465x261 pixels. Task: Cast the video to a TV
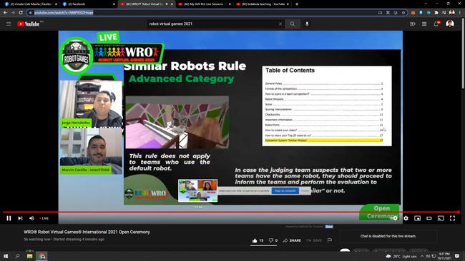(441, 218)
